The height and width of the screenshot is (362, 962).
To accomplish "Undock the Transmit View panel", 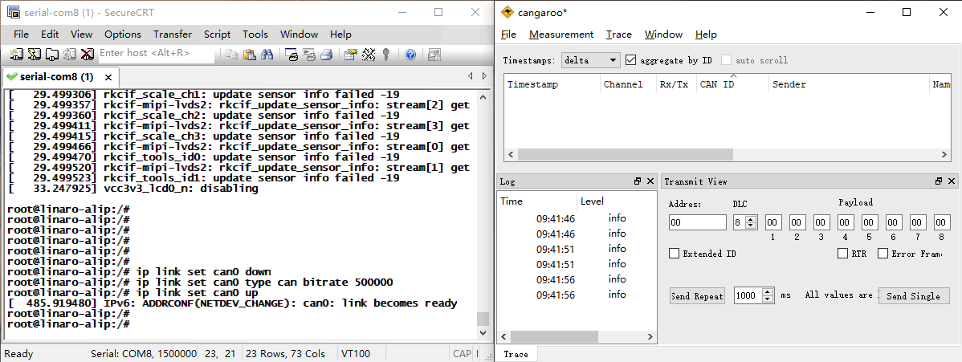I will tap(939, 181).
